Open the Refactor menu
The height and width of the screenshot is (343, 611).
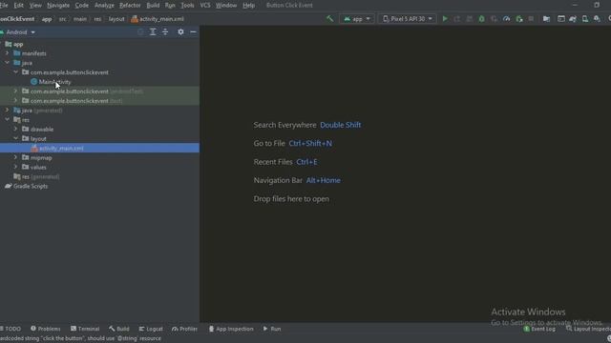130,6
